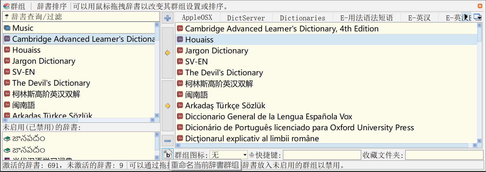Click the 收藏文件夹 input field
The image size is (486, 172).
(444, 155)
